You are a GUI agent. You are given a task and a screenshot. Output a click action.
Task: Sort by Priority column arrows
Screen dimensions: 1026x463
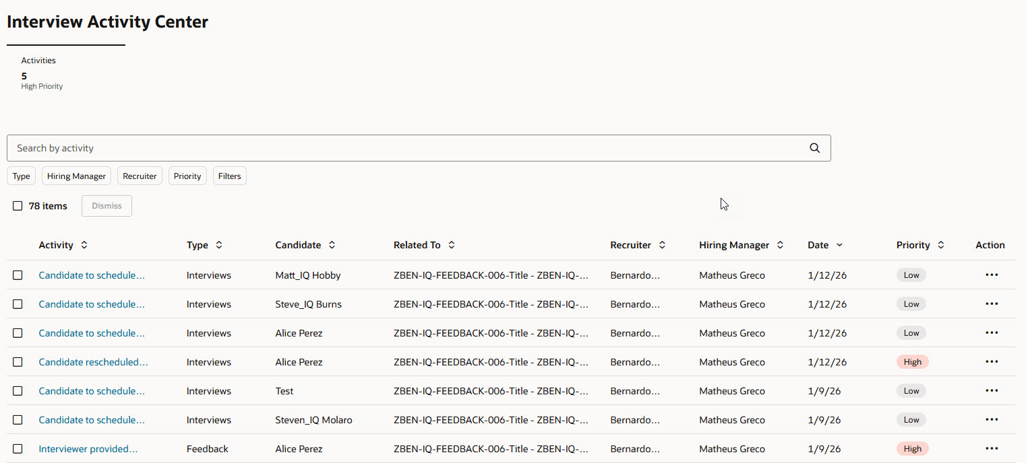point(940,245)
